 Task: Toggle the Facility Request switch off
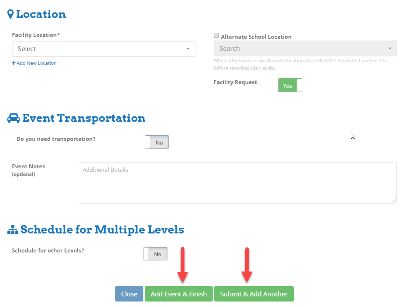tap(290, 85)
